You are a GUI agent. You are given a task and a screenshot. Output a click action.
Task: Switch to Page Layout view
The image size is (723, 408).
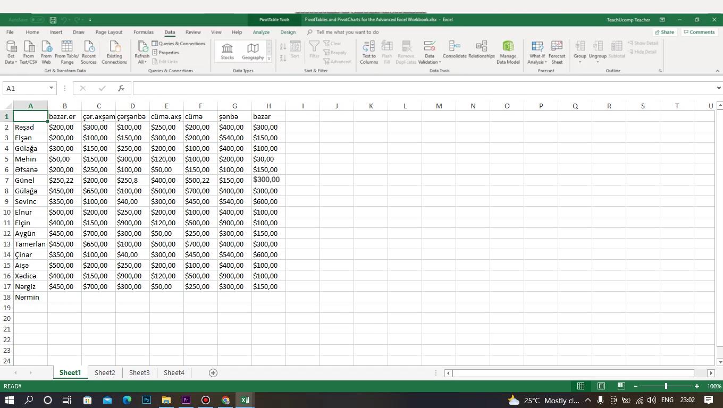click(601, 386)
